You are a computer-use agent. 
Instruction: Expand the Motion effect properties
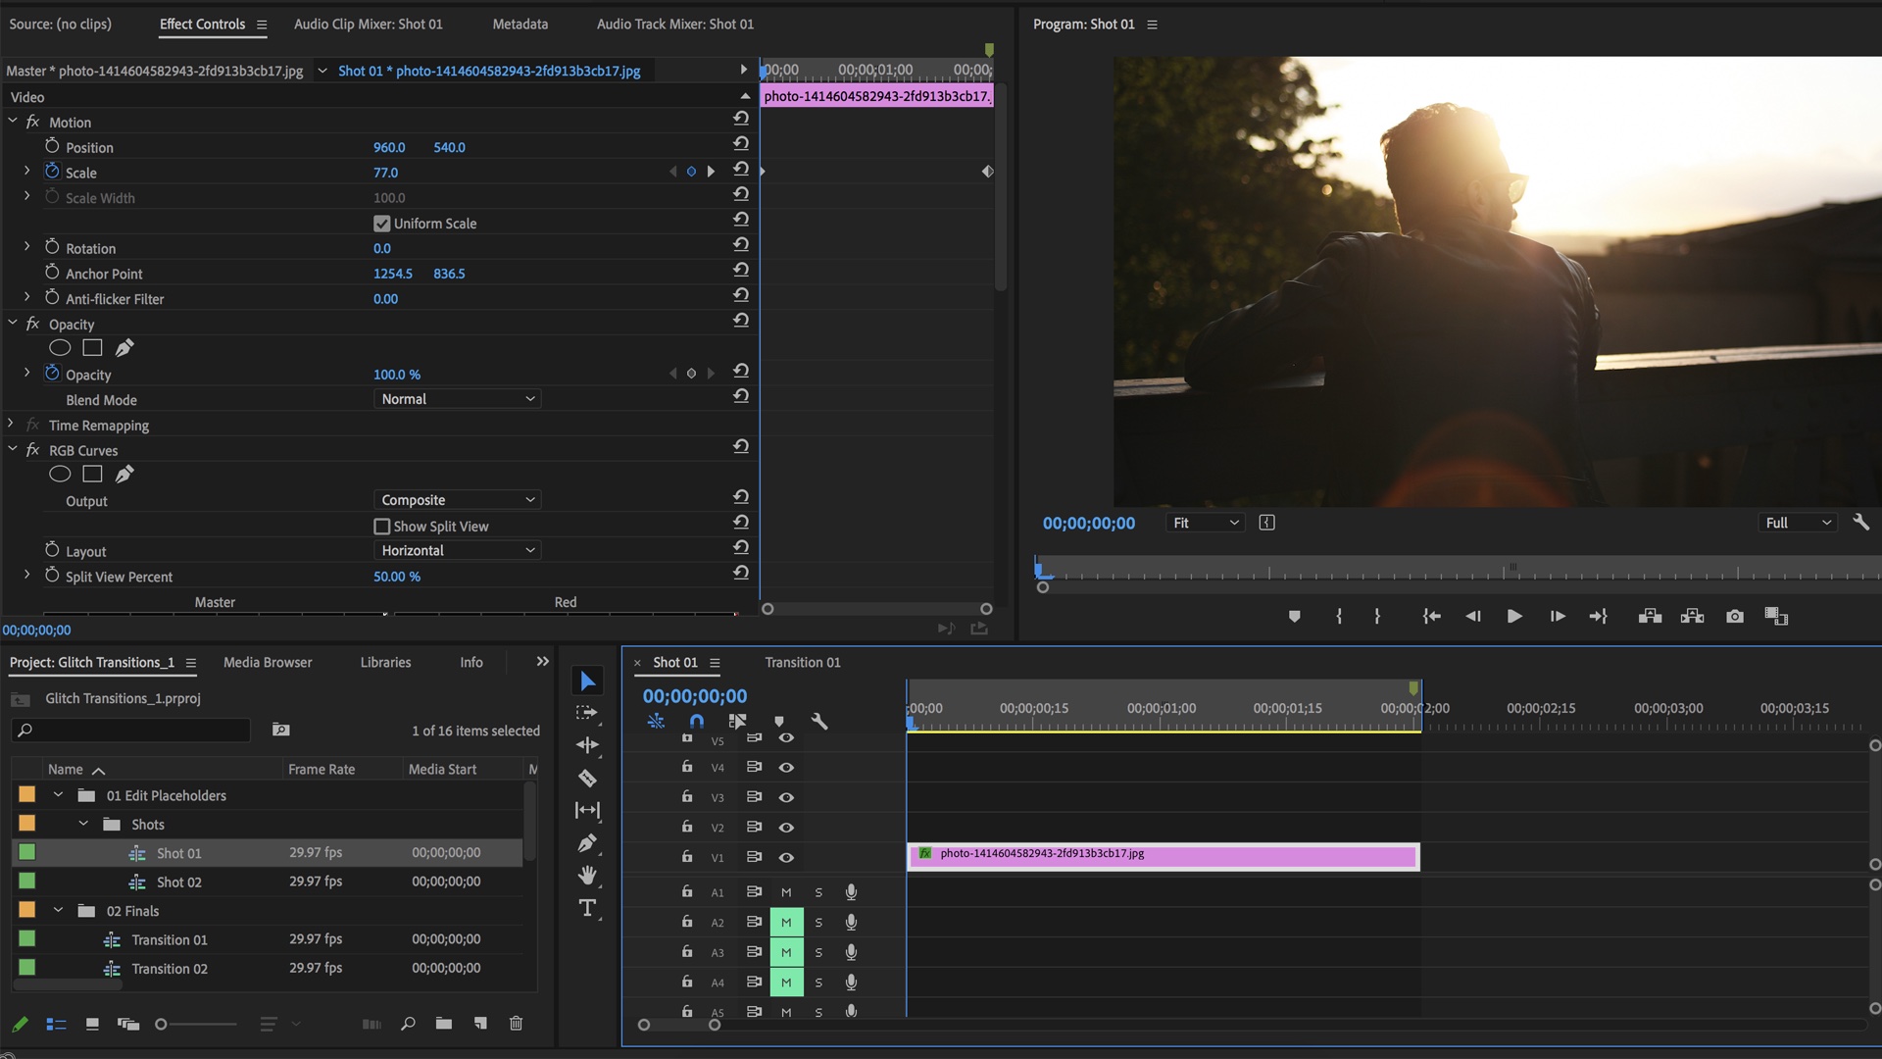[x=11, y=122]
